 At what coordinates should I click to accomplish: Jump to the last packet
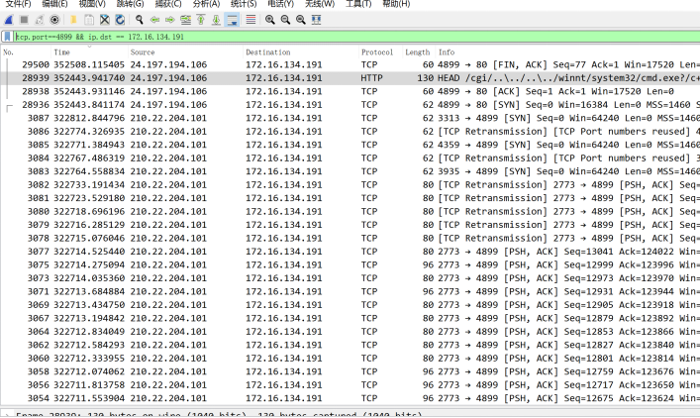tap(216, 20)
